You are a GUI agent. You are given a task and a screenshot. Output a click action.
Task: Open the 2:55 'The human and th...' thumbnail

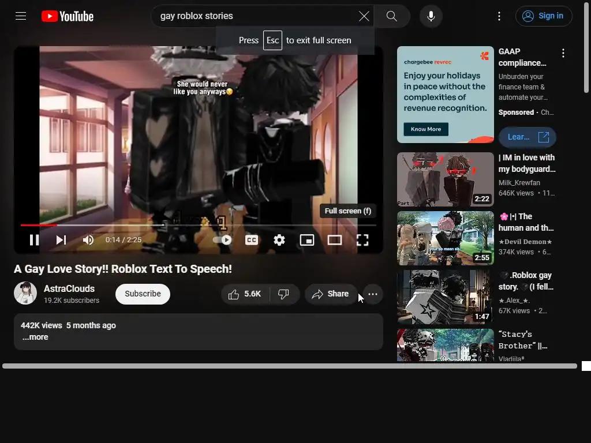(x=446, y=238)
